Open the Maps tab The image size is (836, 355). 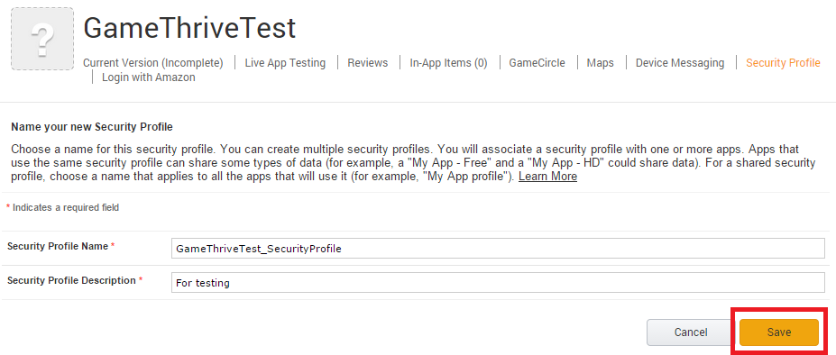coord(601,63)
